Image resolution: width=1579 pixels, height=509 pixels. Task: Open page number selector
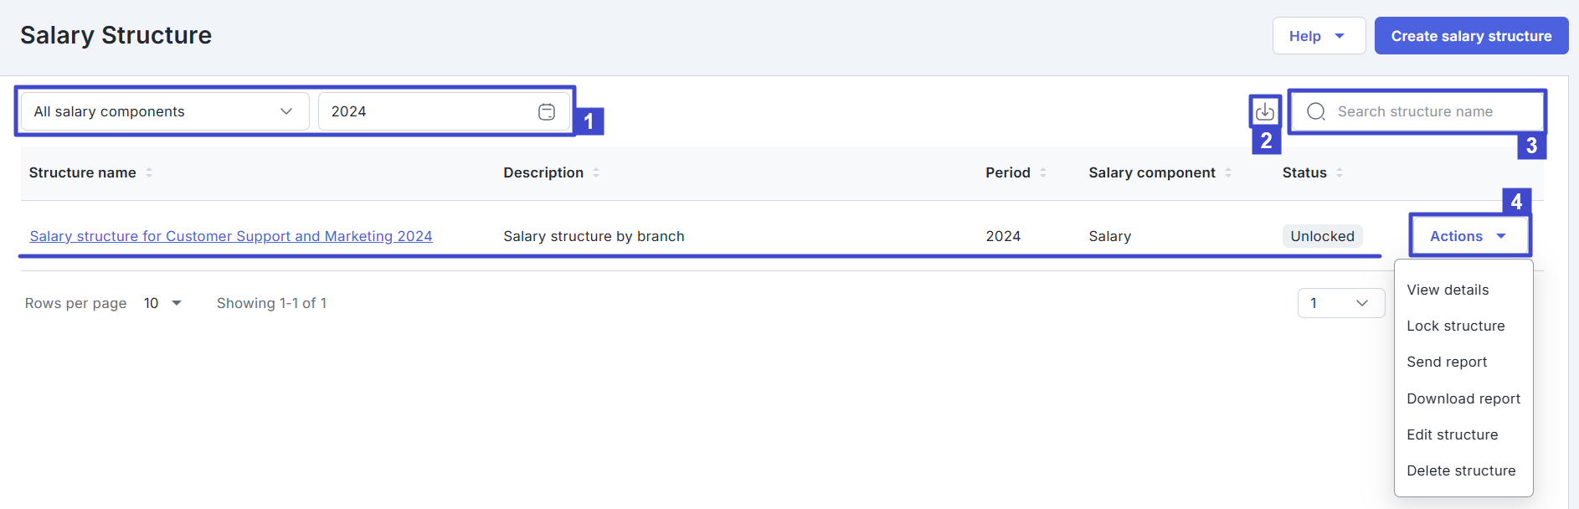1340,303
